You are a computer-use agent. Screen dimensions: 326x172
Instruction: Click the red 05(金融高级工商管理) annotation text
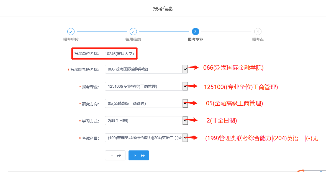pos(234,103)
